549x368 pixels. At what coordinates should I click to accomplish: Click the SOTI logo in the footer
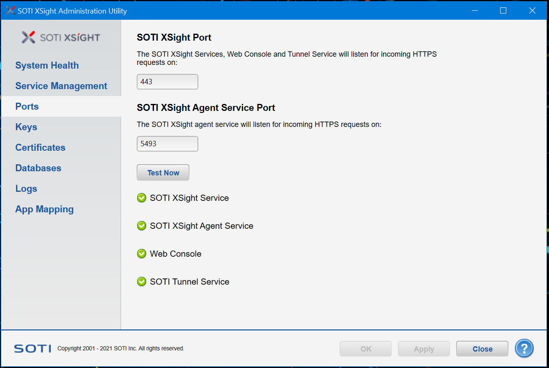click(32, 349)
